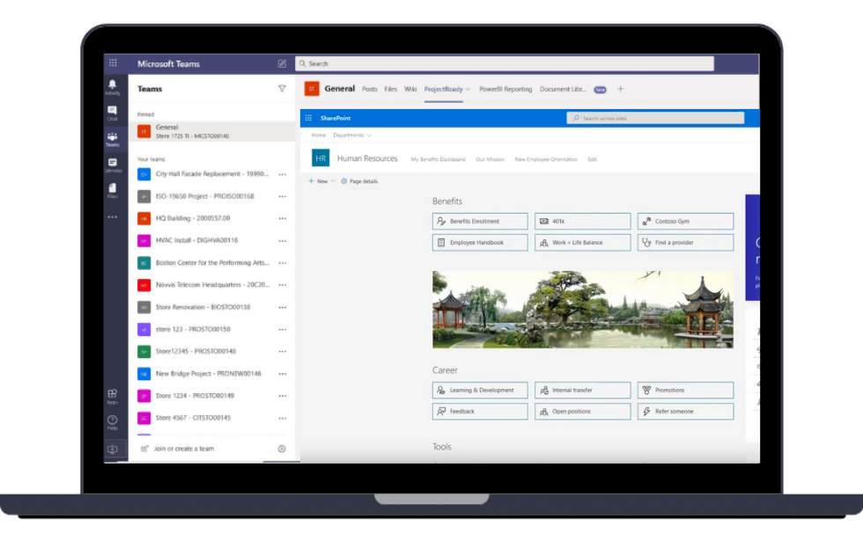863x541 pixels.
Task: Open more options for City Hall Facade Replacement
Action: point(283,174)
